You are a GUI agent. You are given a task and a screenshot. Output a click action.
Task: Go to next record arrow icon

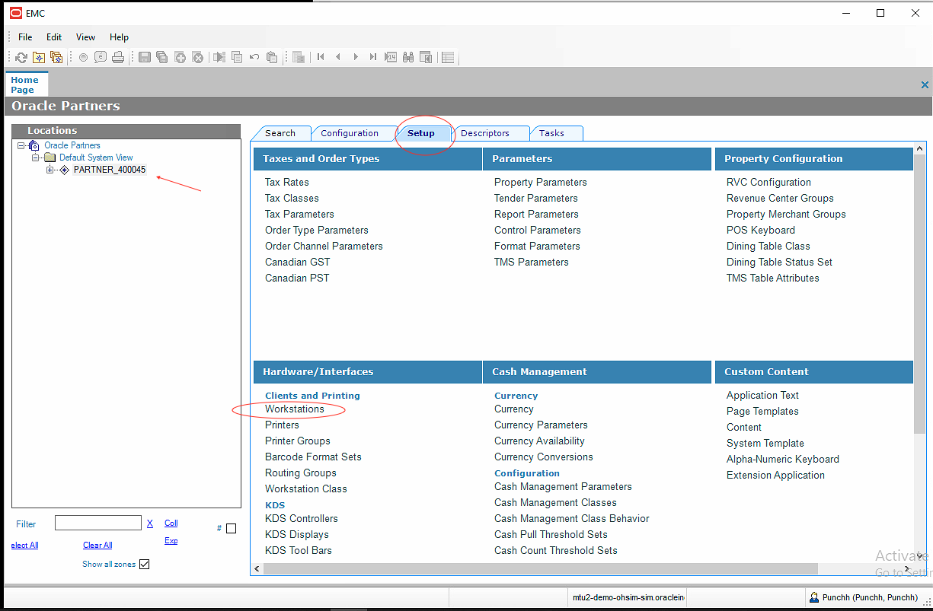[x=356, y=57]
